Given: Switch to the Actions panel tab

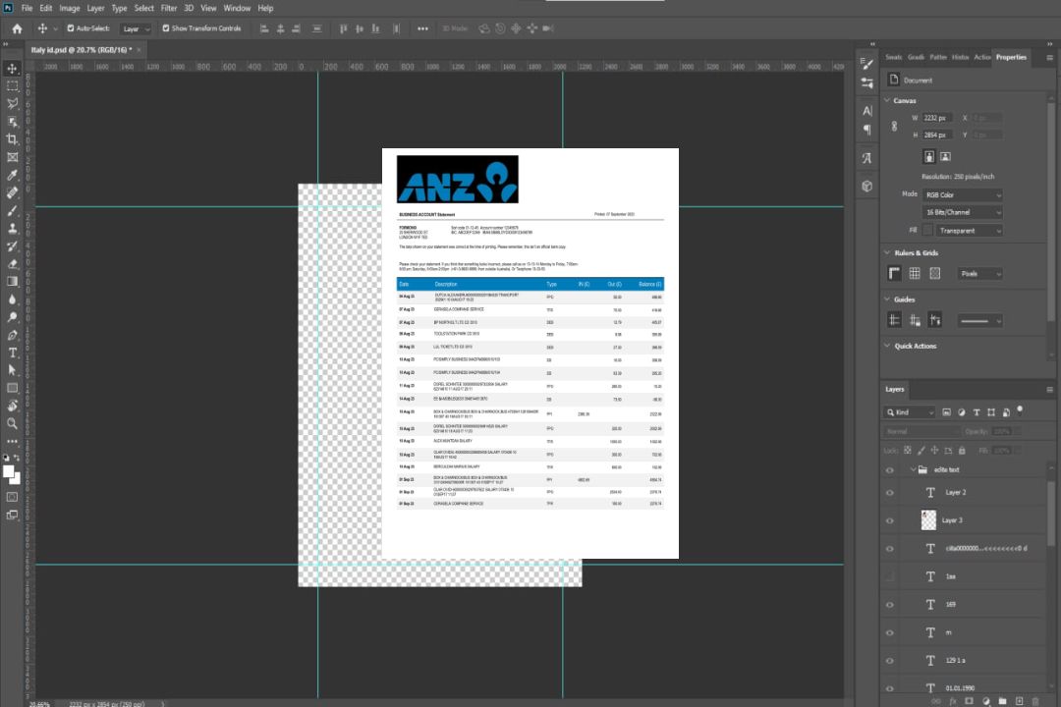Looking at the screenshot, I should point(981,57).
